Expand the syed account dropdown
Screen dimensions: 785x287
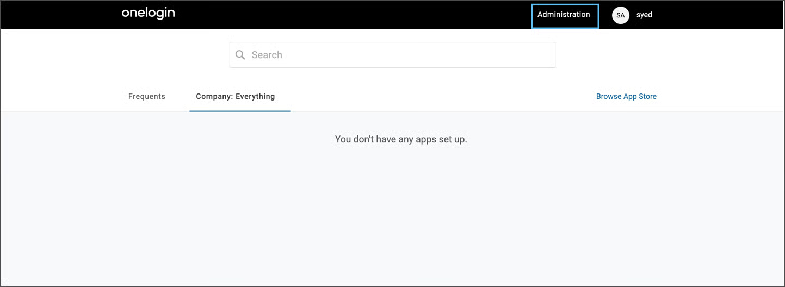coord(644,15)
